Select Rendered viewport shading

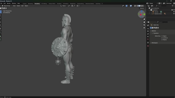point(143,6)
